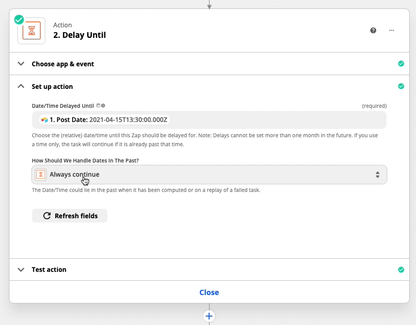This screenshot has height=325, width=416.
Task: Click the Action label above step title
Action: coord(62,25)
